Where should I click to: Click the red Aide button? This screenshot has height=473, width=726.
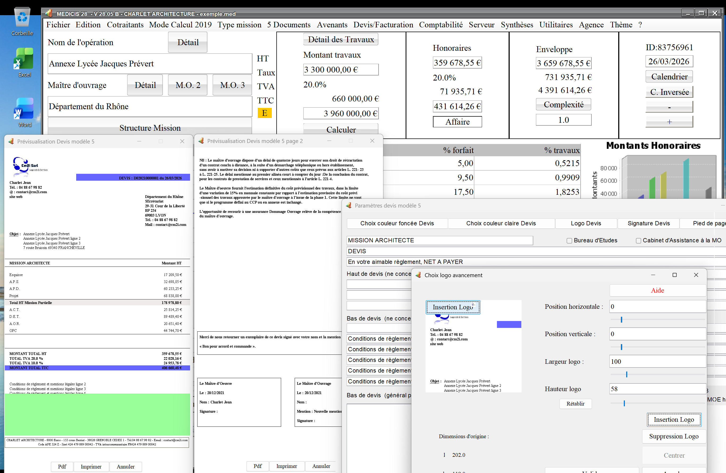[x=657, y=290]
